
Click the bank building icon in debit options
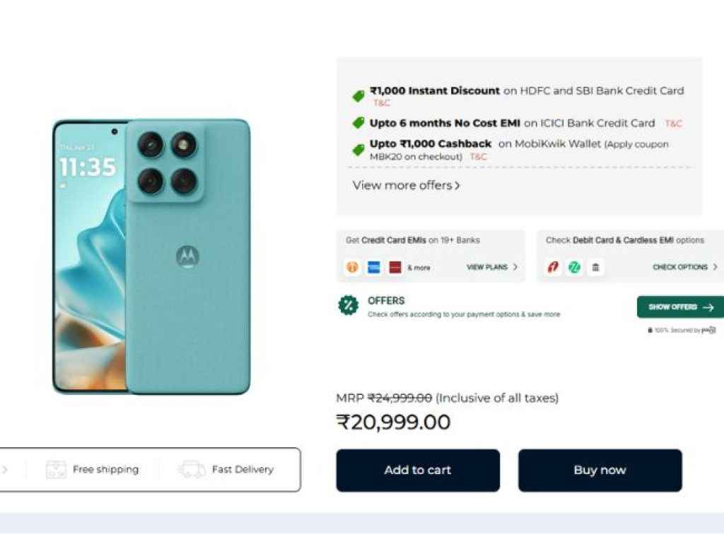click(x=595, y=268)
